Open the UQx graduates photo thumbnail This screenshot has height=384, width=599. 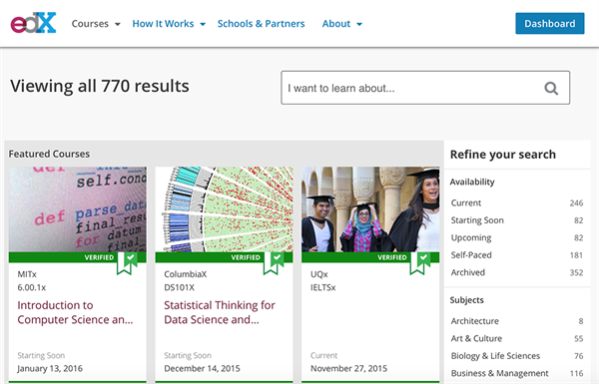tap(370, 209)
